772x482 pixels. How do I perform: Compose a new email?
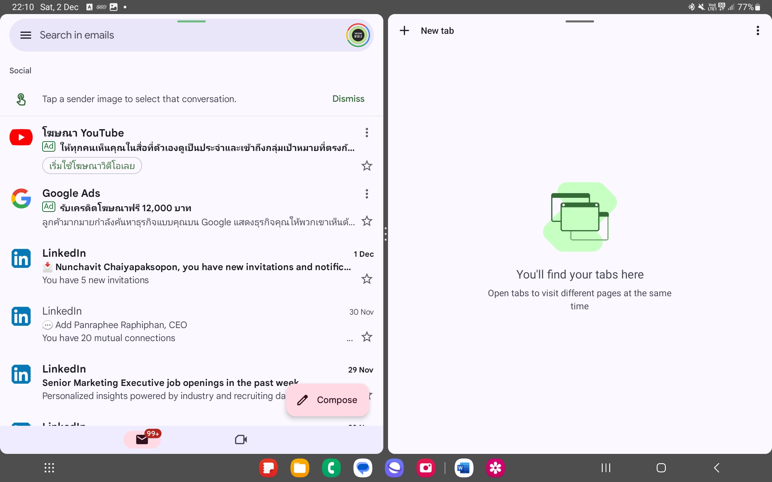pyautogui.click(x=328, y=400)
